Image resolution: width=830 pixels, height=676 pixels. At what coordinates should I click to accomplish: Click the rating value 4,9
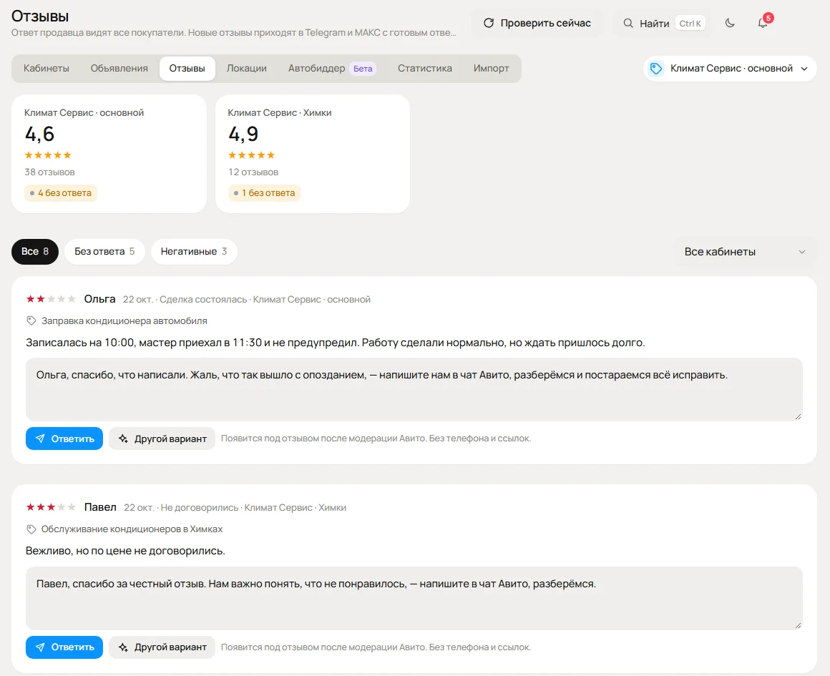tap(243, 134)
